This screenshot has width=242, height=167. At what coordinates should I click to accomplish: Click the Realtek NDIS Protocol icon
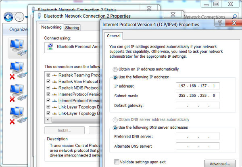point(54,88)
